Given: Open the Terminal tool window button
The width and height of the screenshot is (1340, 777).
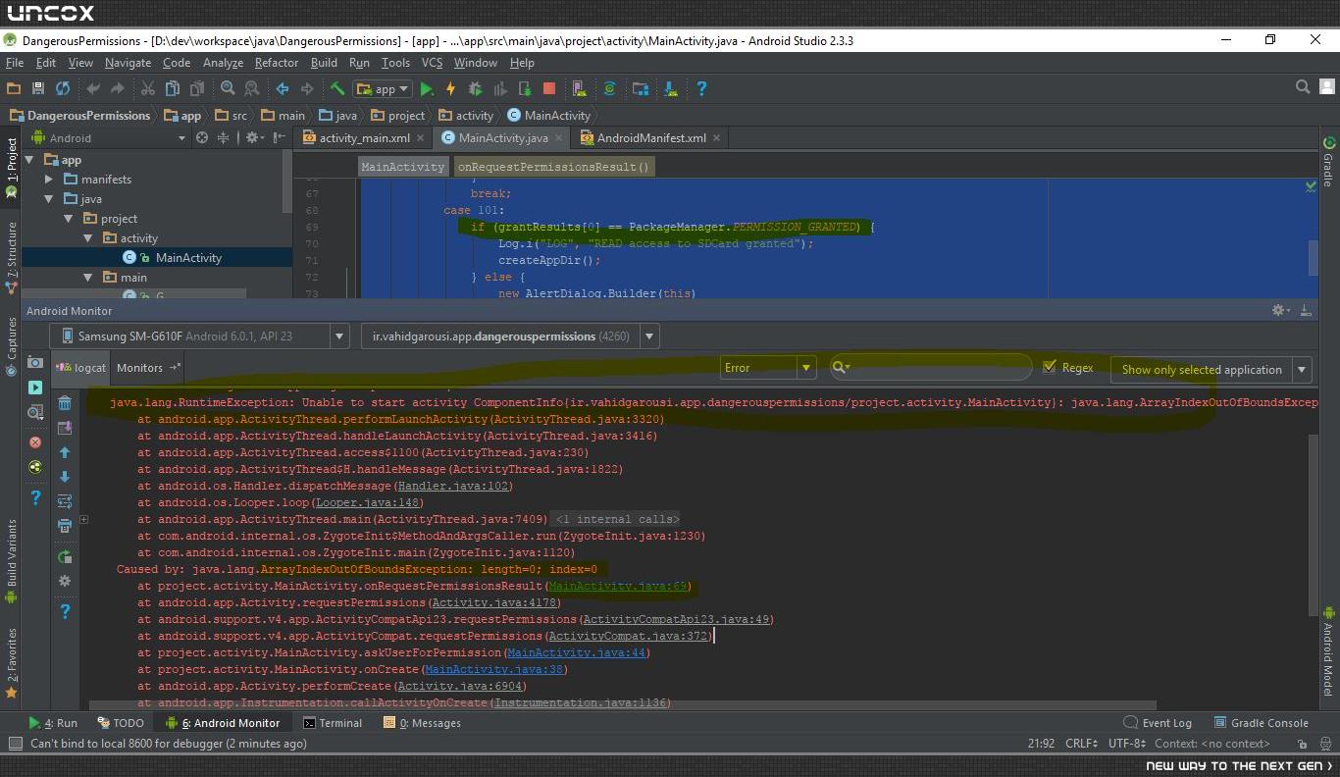Looking at the screenshot, I should 333,723.
